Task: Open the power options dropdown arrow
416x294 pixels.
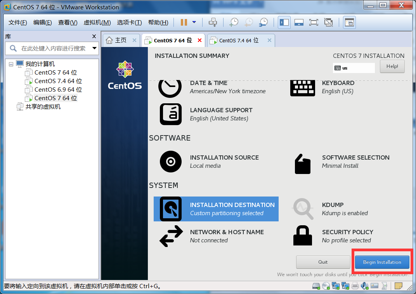Action: click(194, 22)
